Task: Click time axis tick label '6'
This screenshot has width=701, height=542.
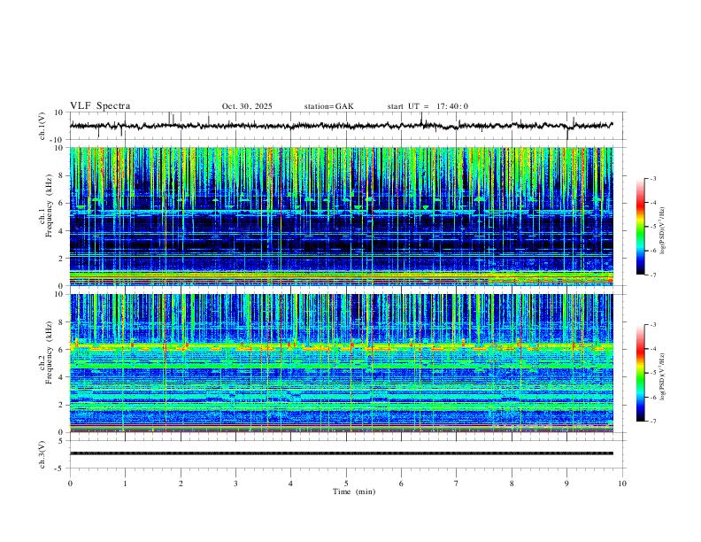Action: (x=401, y=484)
